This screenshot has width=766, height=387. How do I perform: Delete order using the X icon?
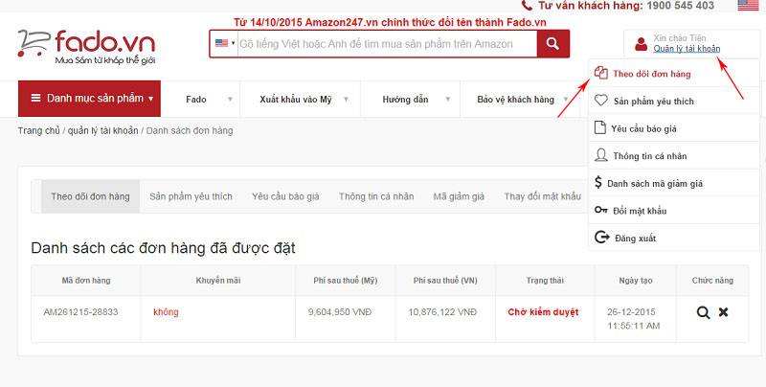click(x=724, y=312)
